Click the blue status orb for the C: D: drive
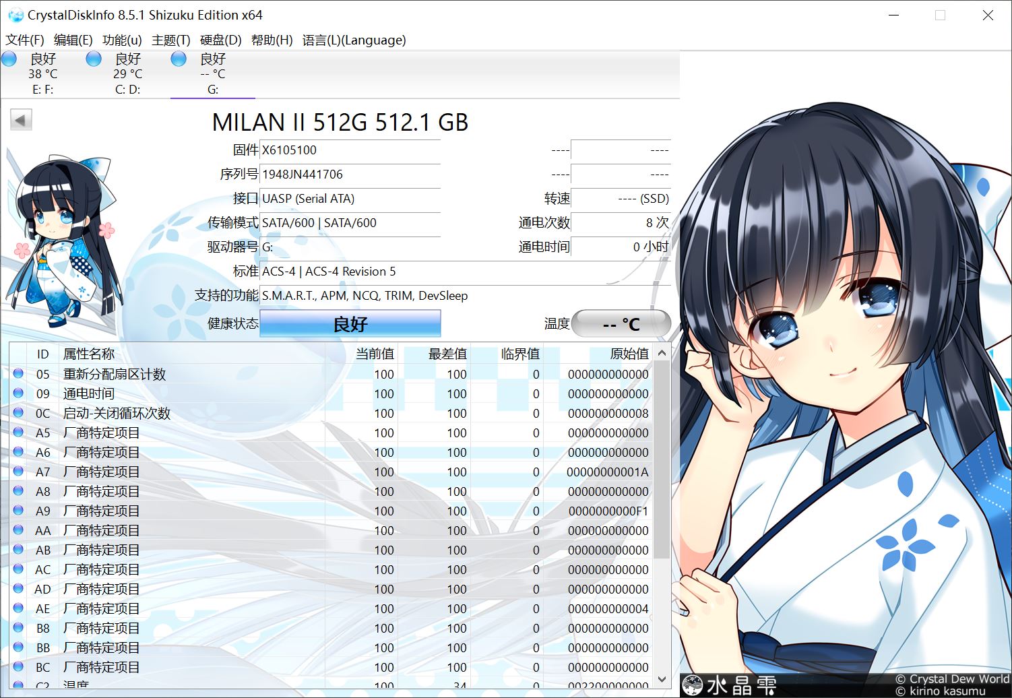The image size is (1012, 698). [94, 59]
